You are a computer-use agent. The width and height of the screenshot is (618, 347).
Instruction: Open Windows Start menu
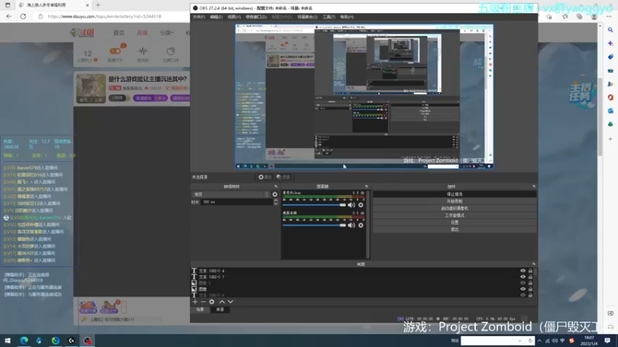pos(8,340)
